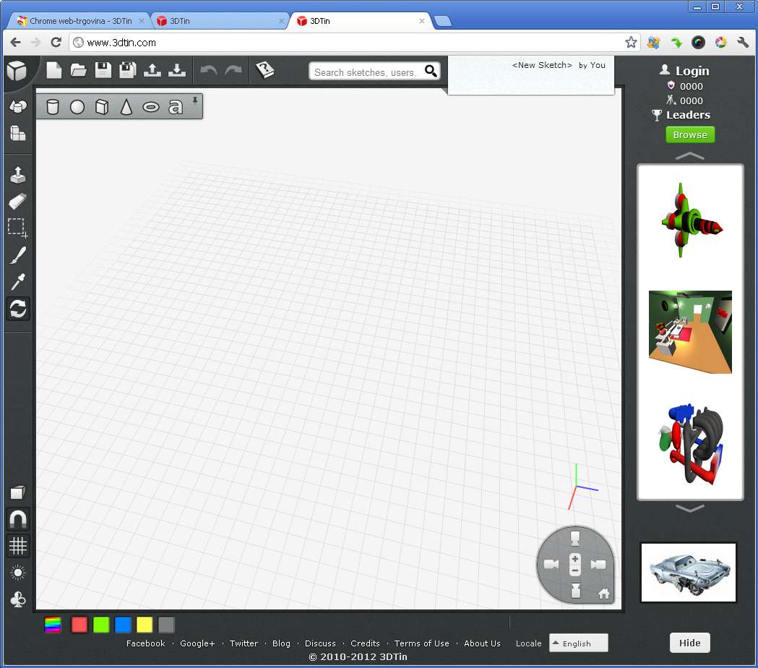Image resolution: width=758 pixels, height=668 pixels.
Task: Open the help book icon
Action: point(265,70)
